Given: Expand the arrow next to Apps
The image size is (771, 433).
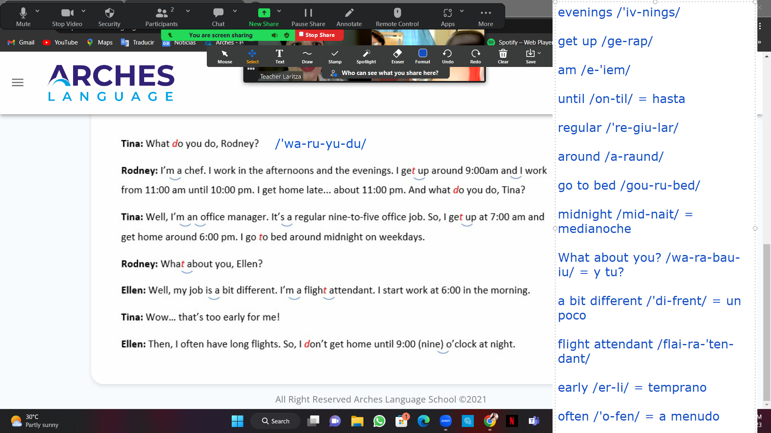Looking at the screenshot, I should pyautogui.click(x=462, y=11).
